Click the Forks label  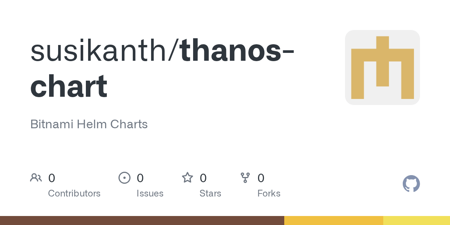pos(269,193)
